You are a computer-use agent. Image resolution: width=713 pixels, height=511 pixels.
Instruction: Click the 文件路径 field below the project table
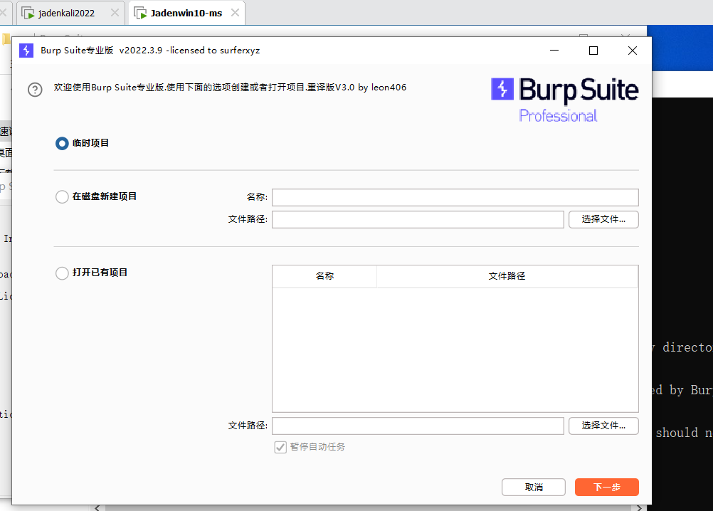click(418, 426)
